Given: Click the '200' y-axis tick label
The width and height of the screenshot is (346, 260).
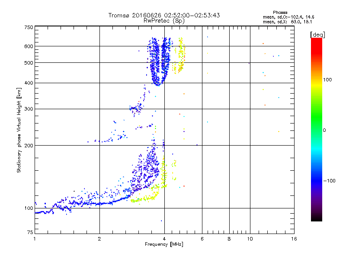Looking at the screenshot, I should (x=29, y=146).
